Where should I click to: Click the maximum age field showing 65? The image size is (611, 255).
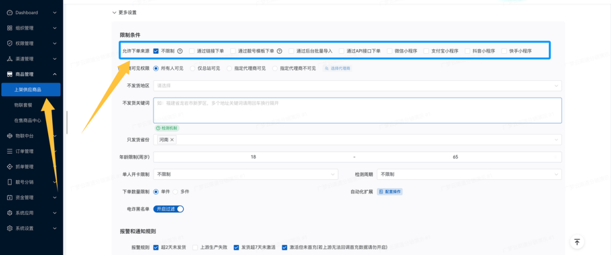tap(455, 157)
